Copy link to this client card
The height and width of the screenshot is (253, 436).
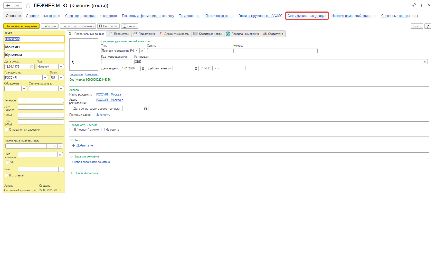414,5
